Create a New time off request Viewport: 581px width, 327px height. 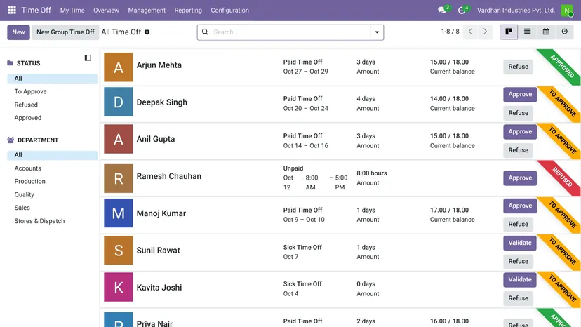[x=18, y=32]
